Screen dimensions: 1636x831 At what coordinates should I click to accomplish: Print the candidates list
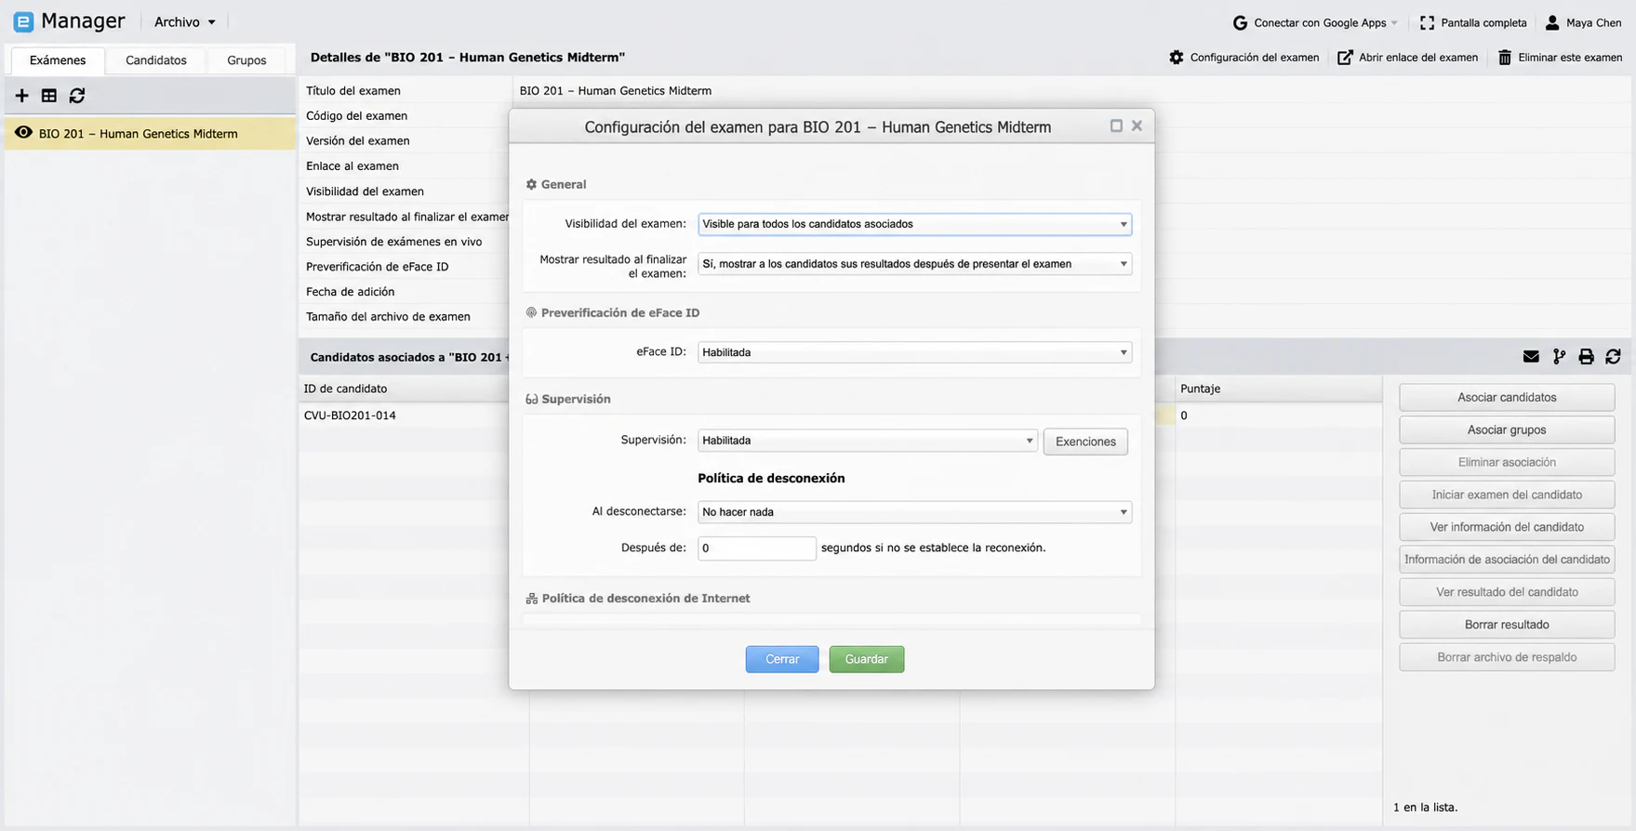tap(1586, 357)
